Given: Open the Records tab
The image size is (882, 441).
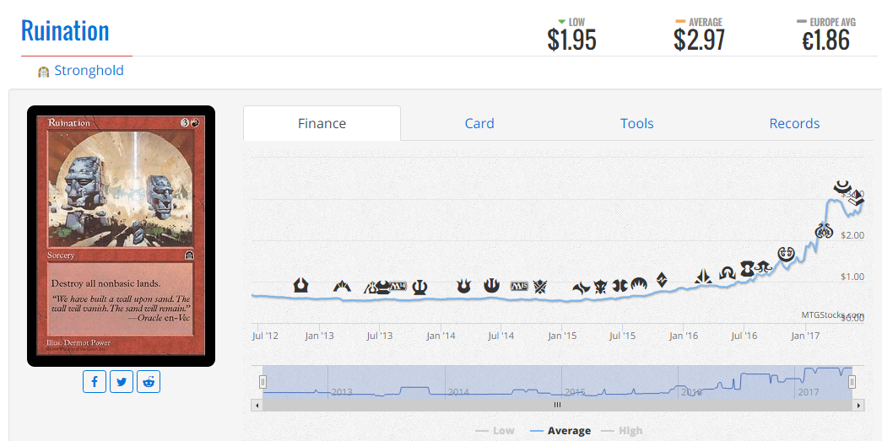Looking at the screenshot, I should tap(794, 124).
